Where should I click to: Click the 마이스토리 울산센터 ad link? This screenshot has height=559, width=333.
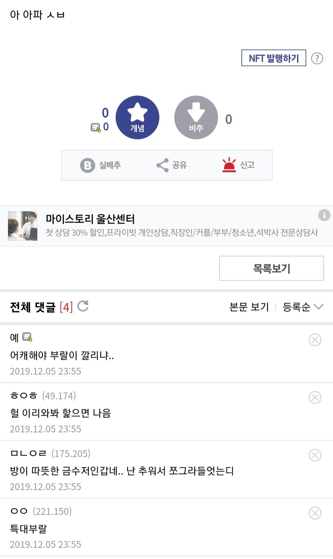pos(91,219)
